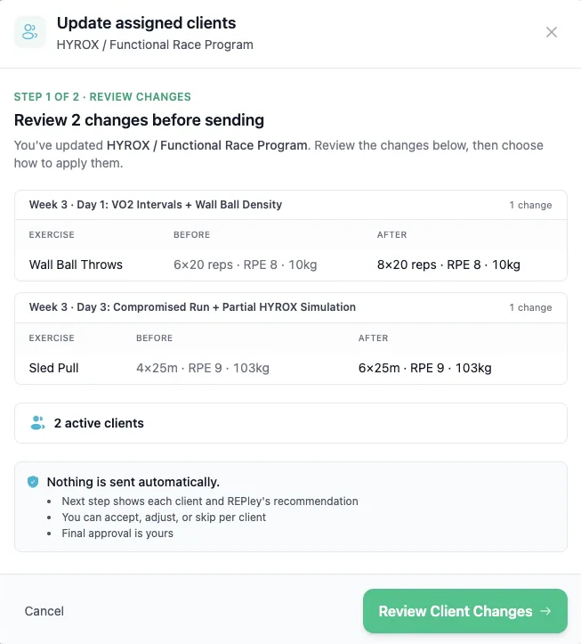Click the 'Update assigned clients' title
This screenshot has width=581, height=644.
tap(147, 23)
